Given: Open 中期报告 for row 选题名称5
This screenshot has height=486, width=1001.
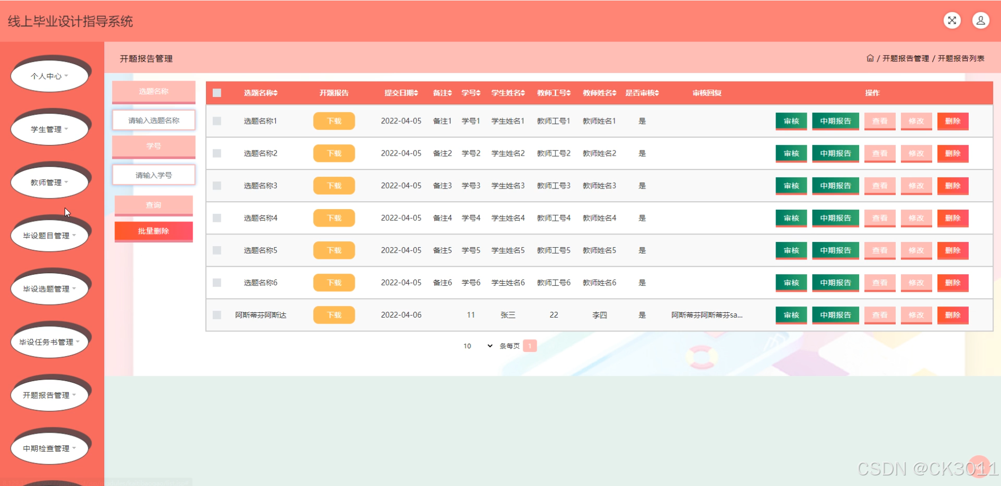Looking at the screenshot, I should click(x=836, y=250).
